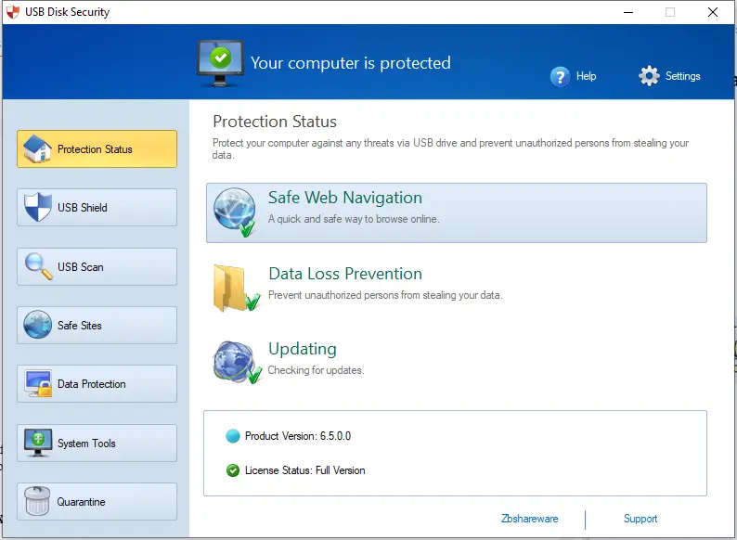
Task: Click the USB Scan magnifier icon
Action: point(38,266)
